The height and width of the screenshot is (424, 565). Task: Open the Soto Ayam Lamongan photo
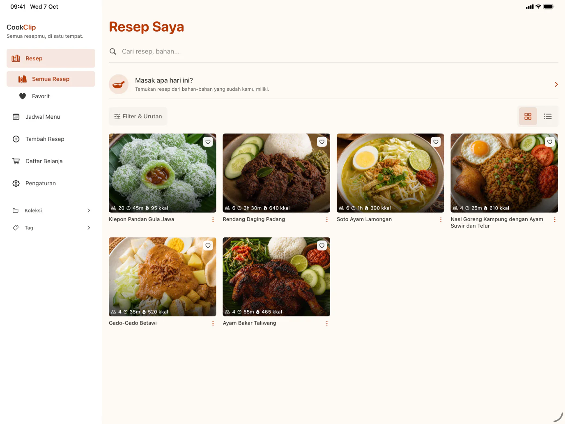(390, 173)
